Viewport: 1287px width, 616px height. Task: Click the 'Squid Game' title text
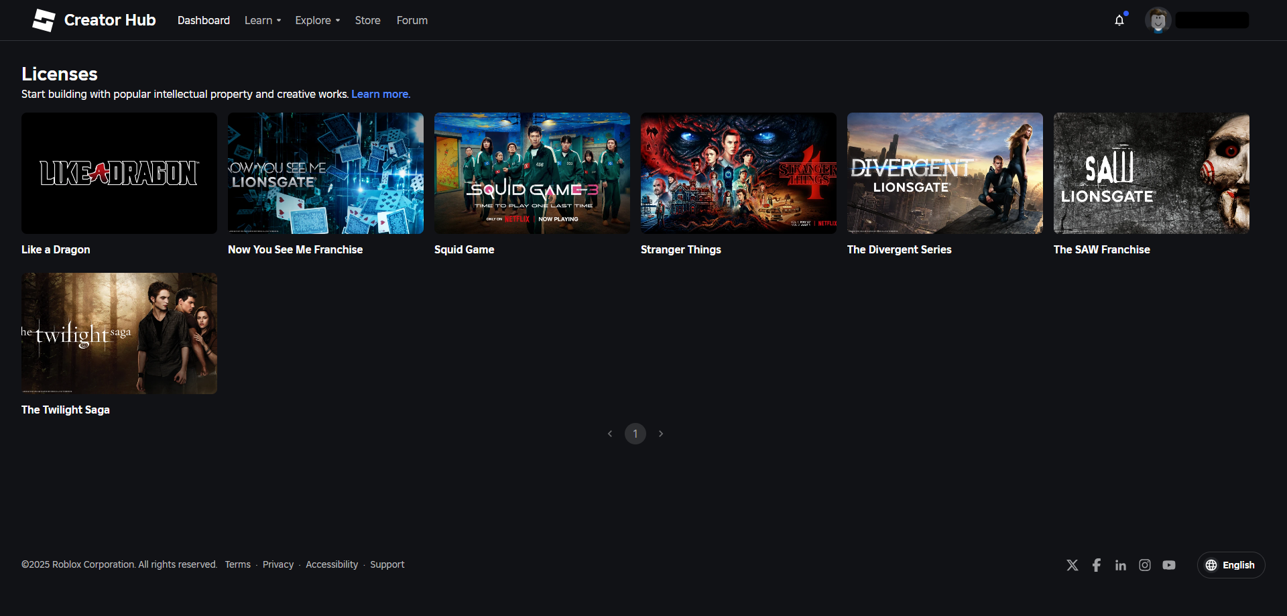[x=465, y=249]
